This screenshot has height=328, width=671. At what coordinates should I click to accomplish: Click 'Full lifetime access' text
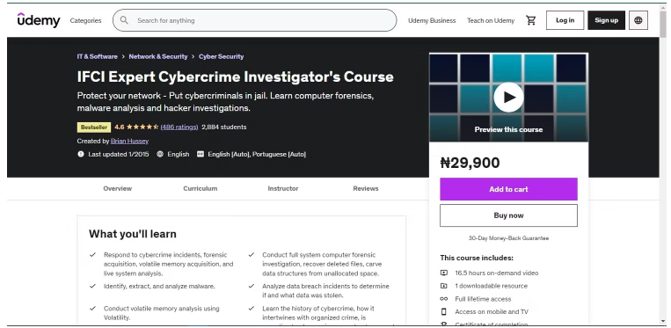coord(483,299)
